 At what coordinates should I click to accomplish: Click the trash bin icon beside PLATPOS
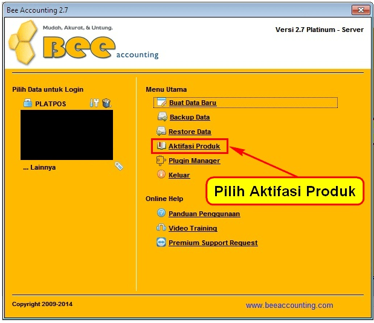point(106,103)
